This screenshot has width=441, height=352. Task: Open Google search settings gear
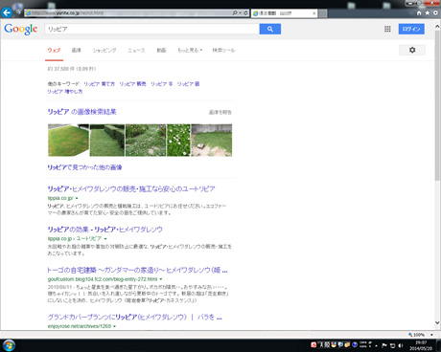tap(412, 50)
